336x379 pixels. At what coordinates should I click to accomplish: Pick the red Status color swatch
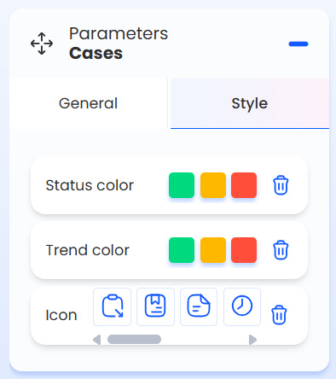[244, 185]
